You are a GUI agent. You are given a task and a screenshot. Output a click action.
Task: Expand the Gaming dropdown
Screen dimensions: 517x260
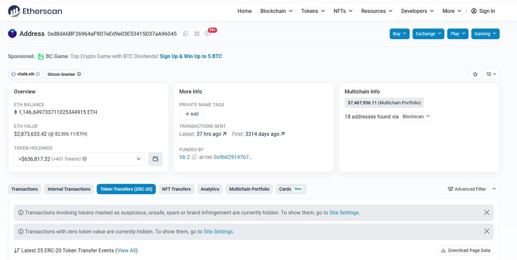tap(485, 34)
